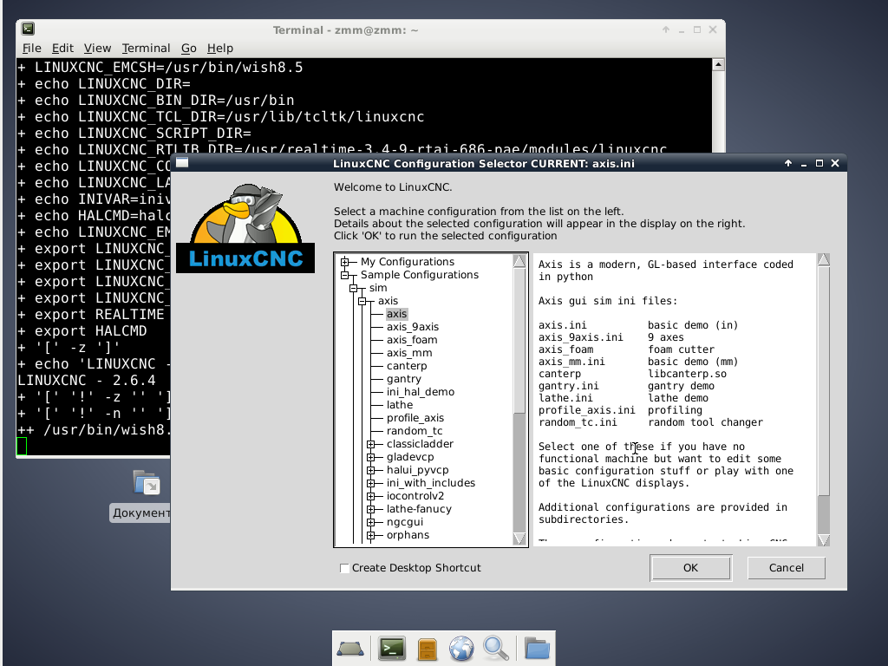Click the Terminal scroll up arrow
888x666 pixels.
pyautogui.click(x=719, y=64)
